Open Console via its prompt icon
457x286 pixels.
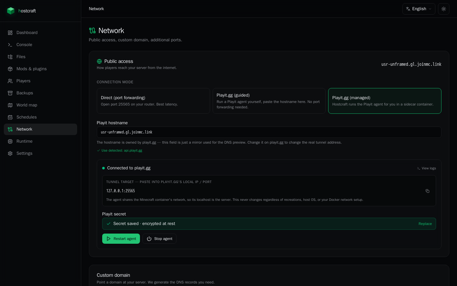tap(10, 45)
